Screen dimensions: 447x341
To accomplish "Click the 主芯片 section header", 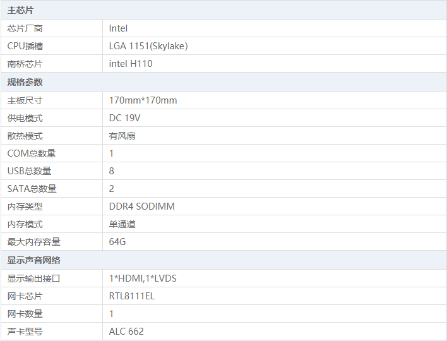I will pos(21,10).
